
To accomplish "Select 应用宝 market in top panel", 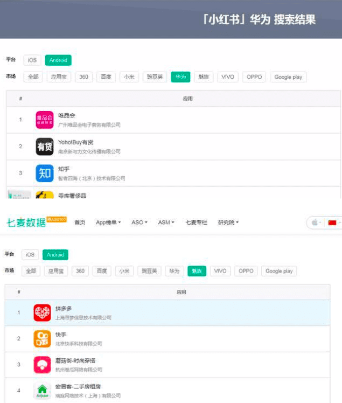I will (59, 77).
